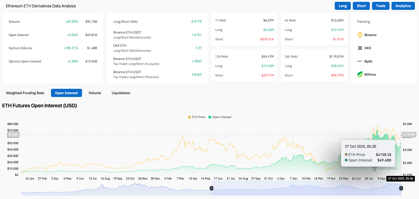Image resolution: width=419 pixels, height=199 pixels.
Task: Click the 4,194.68 price axis marker
Action: [x=409, y=135]
